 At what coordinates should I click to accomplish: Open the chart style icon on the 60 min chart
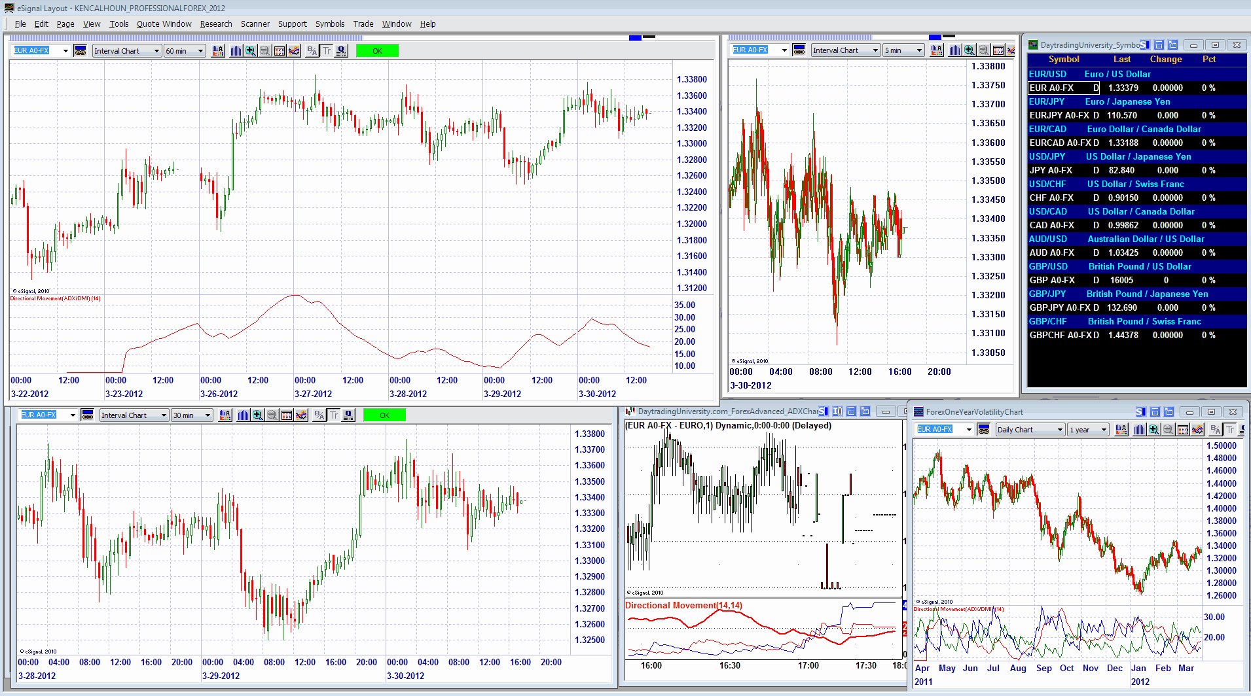(x=218, y=51)
